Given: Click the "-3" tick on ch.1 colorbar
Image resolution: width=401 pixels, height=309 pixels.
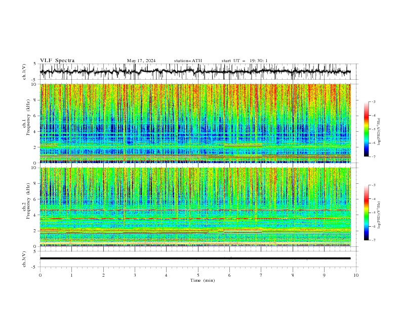Looking at the screenshot, I should (x=374, y=101).
